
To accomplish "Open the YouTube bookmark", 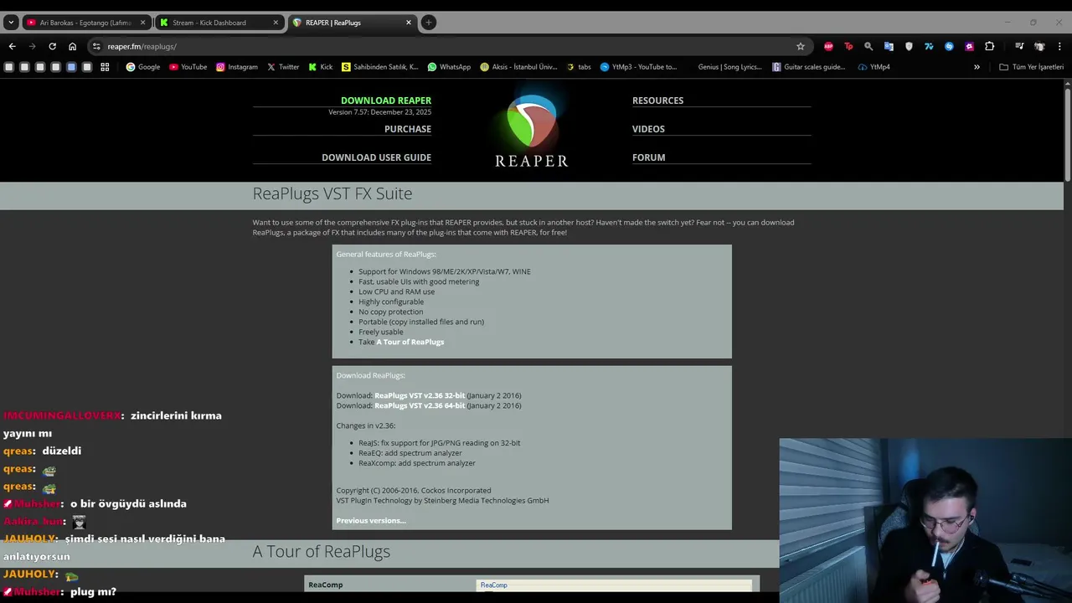I will point(188,67).
